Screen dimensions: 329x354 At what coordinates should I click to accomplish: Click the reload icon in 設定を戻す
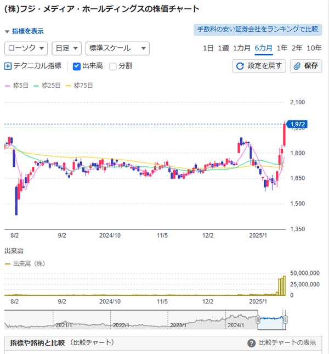pyautogui.click(x=240, y=66)
